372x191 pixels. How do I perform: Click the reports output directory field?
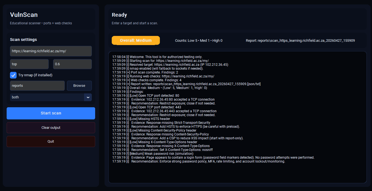tap(37, 86)
